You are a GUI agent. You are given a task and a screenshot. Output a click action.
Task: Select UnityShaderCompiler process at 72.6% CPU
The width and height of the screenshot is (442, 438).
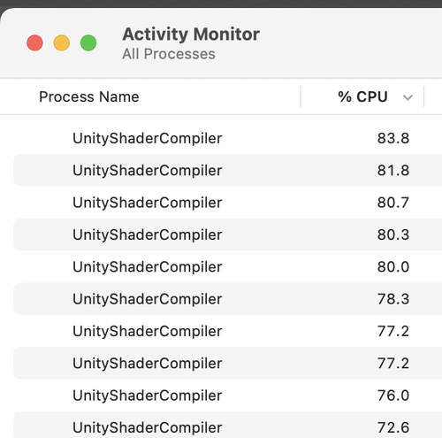click(x=227, y=425)
